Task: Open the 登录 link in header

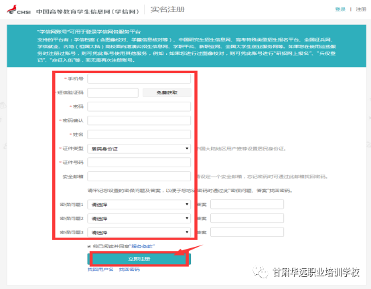Action: coord(340,9)
